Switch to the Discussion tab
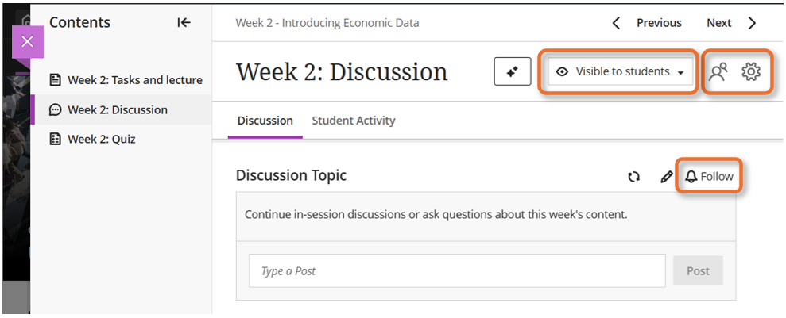 click(x=265, y=121)
